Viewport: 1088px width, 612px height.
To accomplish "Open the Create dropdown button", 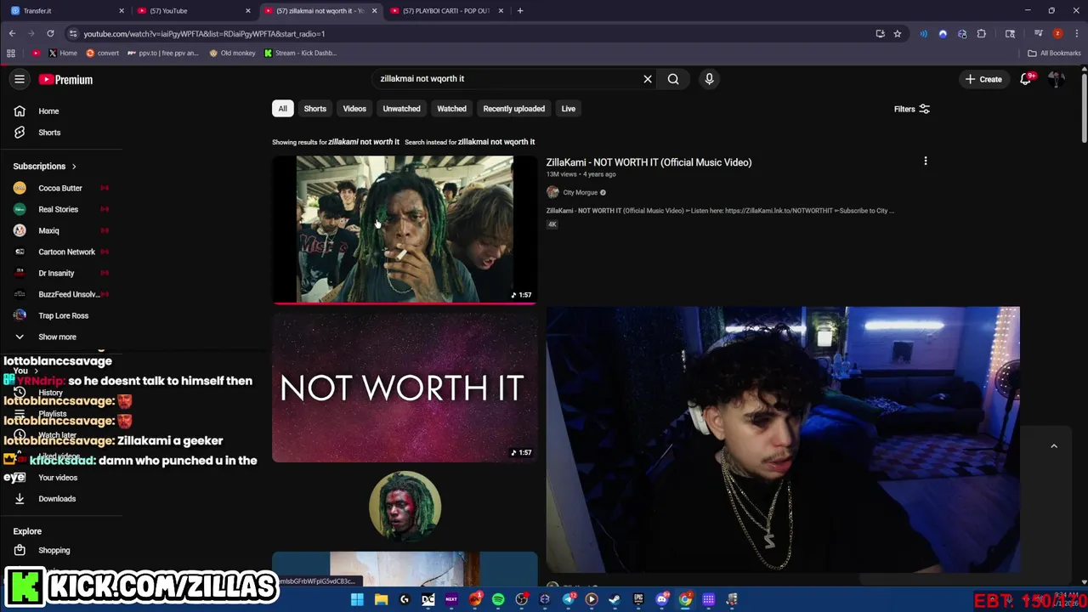I will coord(983,79).
